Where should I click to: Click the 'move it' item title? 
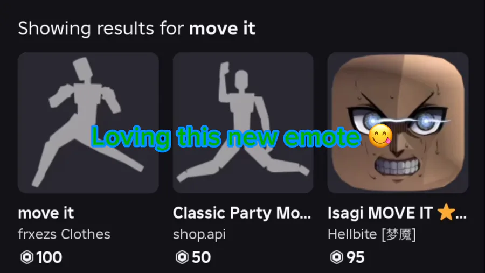pyautogui.click(x=46, y=213)
